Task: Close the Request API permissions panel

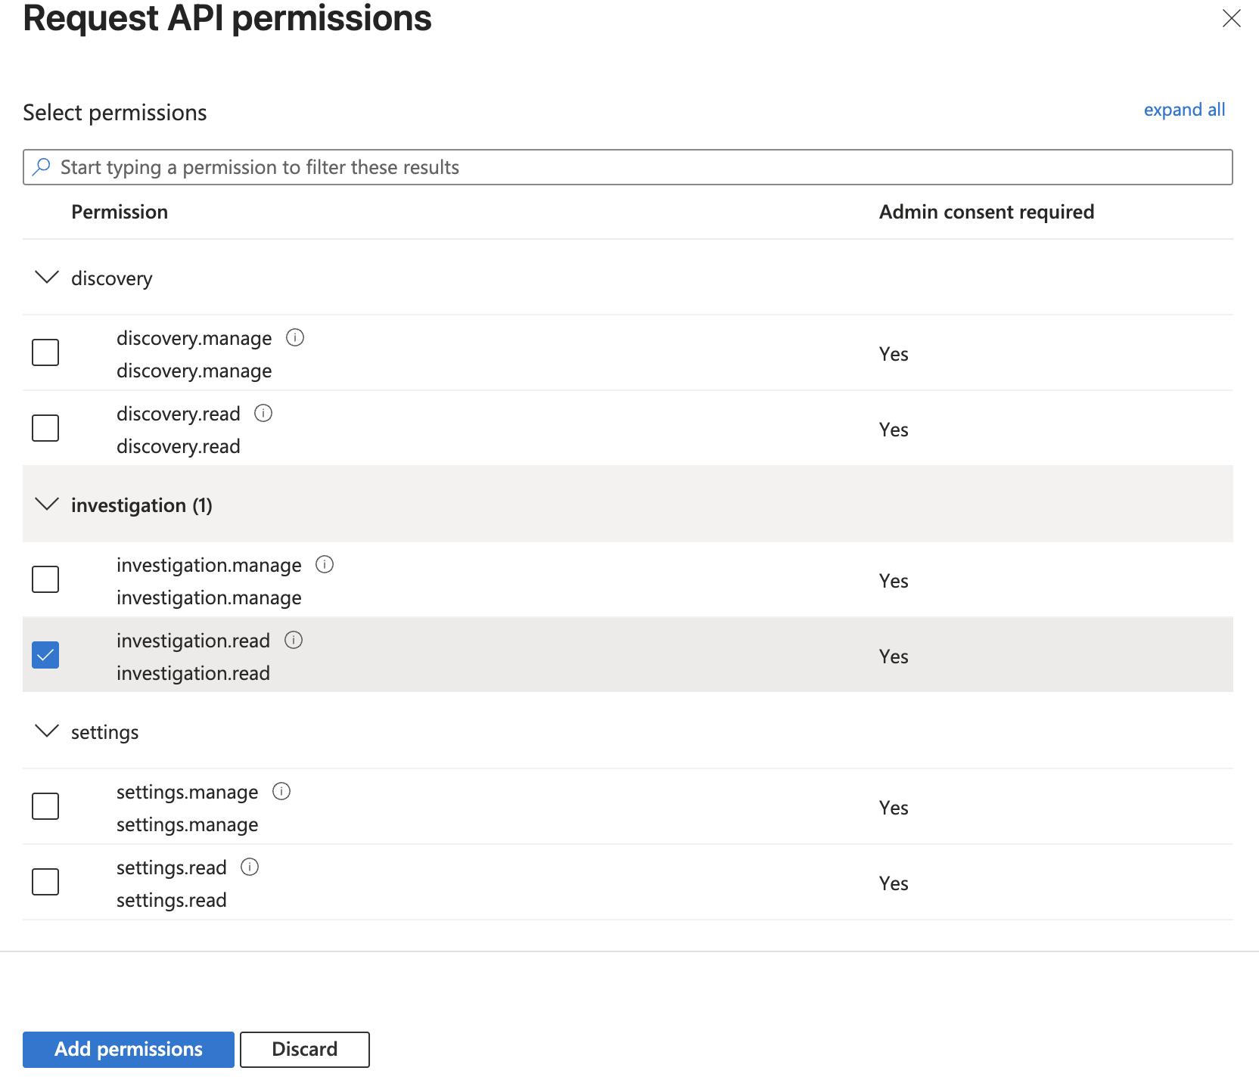Action: pyautogui.click(x=1232, y=18)
